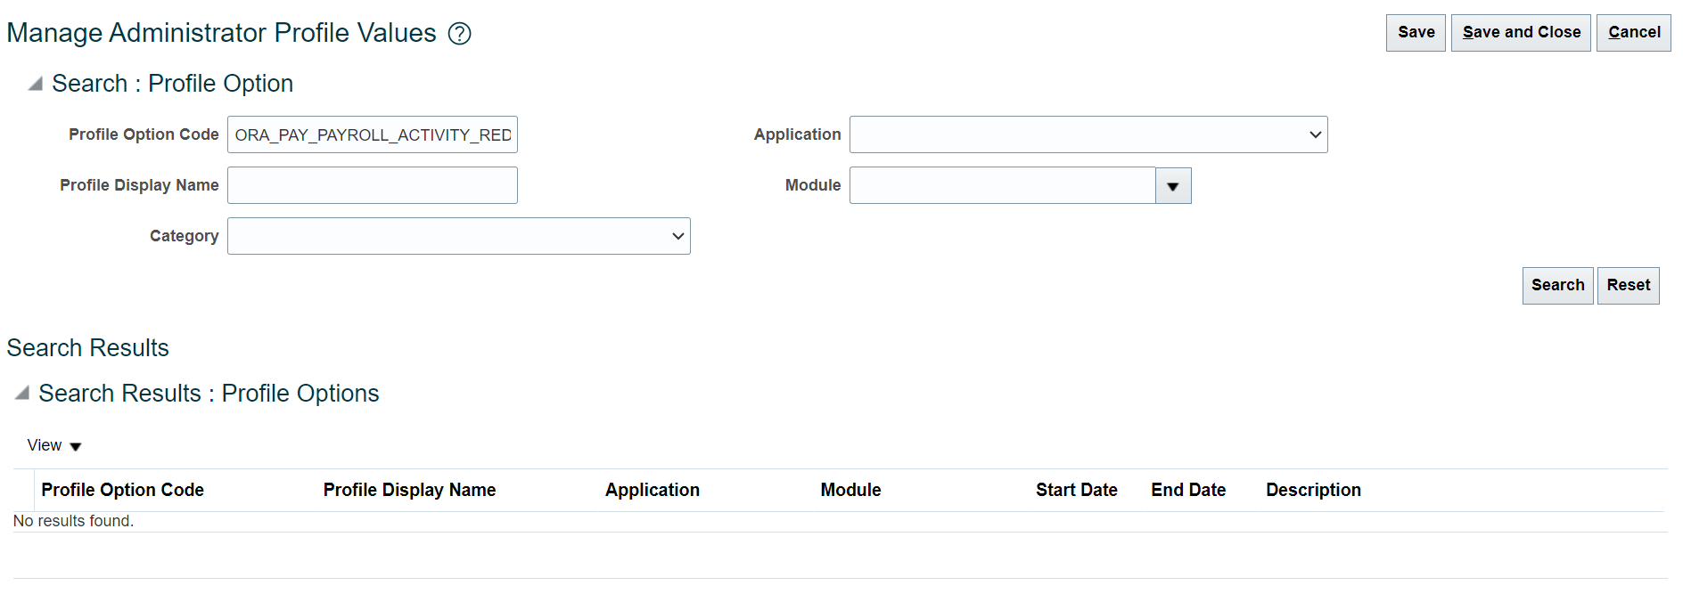The width and height of the screenshot is (1683, 610).
Task: Select the Start Date column header
Action: click(x=1076, y=490)
